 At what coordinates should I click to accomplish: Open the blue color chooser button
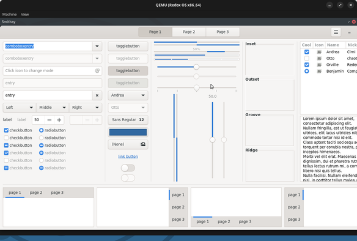128,132
